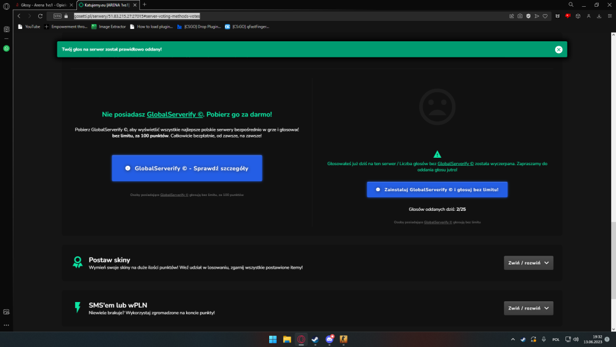The height and width of the screenshot is (347, 616).
Task: Open GlobalServerify link under Sprawdź szczegóły button
Action: [174, 195]
